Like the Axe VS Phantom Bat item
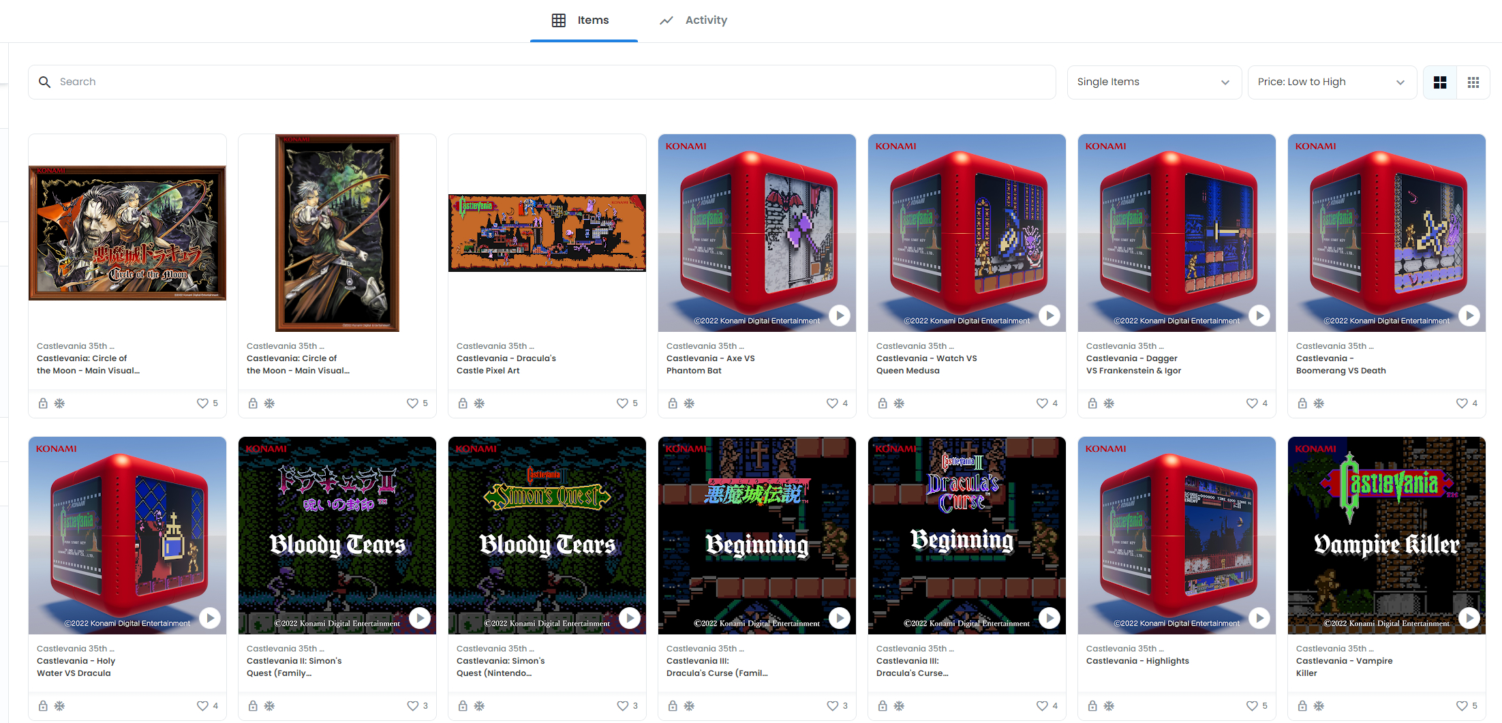This screenshot has width=1502, height=723. click(832, 403)
